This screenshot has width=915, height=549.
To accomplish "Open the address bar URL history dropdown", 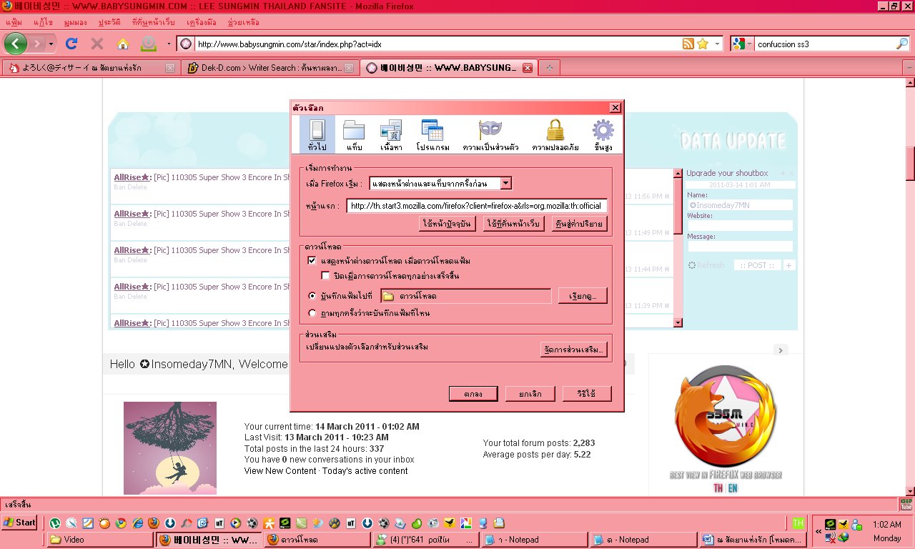I will pyautogui.click(x=718, y=44).
